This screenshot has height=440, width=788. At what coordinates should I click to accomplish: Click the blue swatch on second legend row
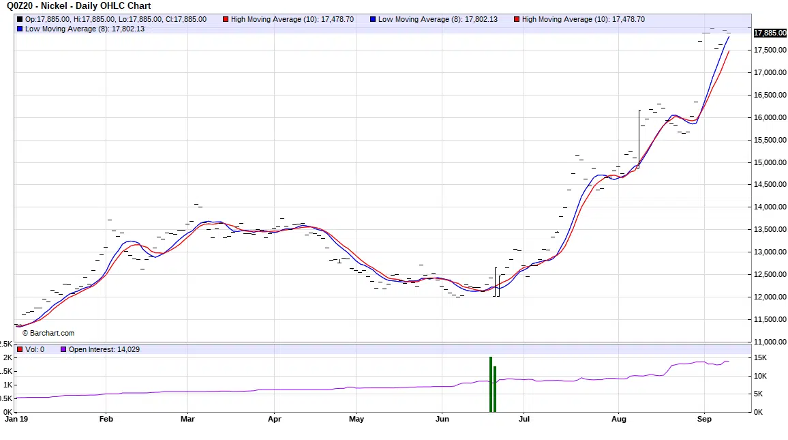(20, 29)
